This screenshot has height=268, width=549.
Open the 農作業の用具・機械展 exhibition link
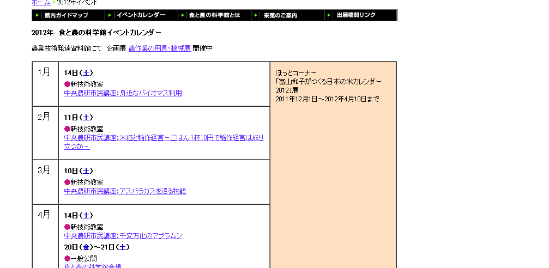coord(159,48)
